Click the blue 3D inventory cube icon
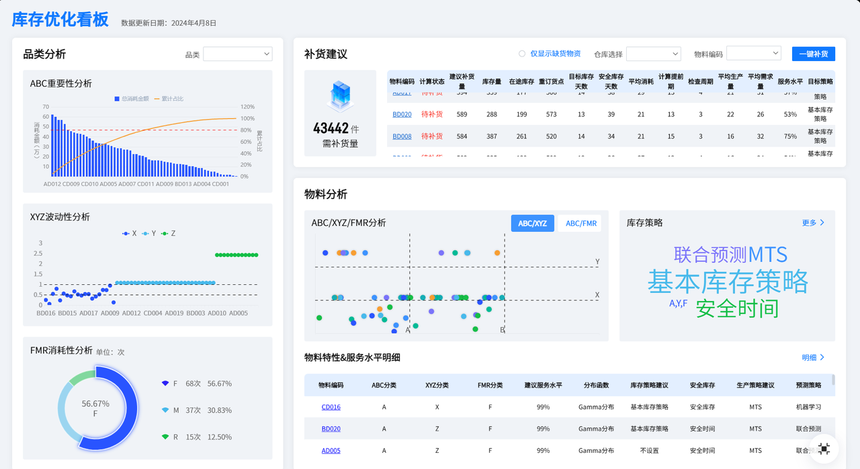Image resolution: width=860 pixels, height=469 pixels. [341, 95]
